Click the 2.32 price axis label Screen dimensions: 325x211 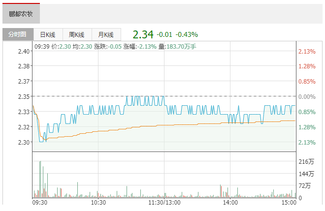[x=24, y=127]
